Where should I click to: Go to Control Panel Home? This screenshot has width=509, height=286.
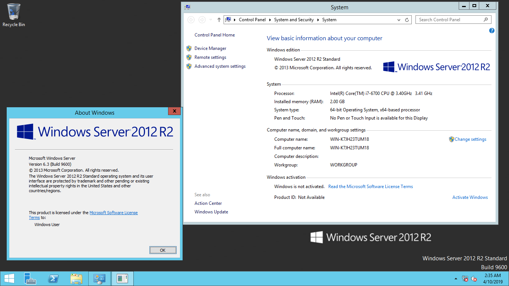pyautogui.click(x=215, y=35)
